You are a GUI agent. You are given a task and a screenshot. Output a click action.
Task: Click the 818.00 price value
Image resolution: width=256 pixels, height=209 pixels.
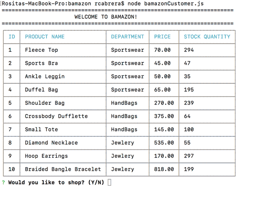click(x=164, y=169)
